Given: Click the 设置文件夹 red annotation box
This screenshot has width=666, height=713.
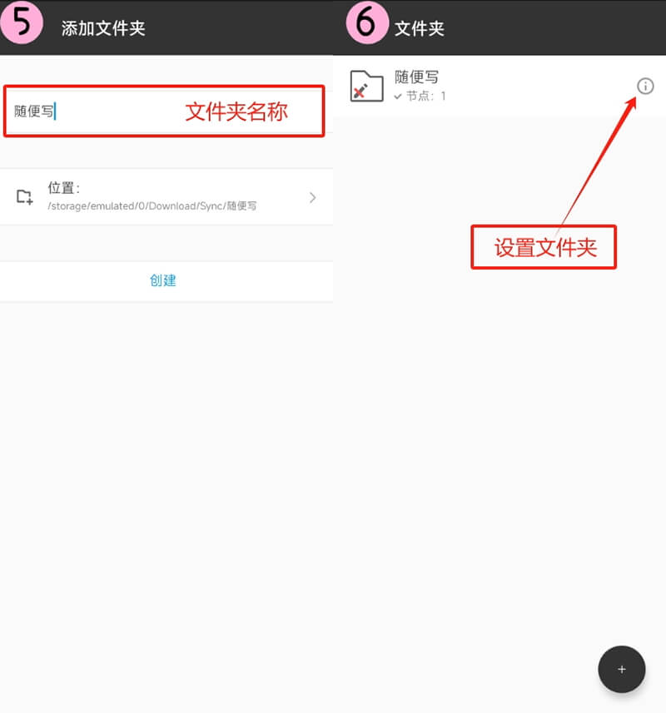Looking at the screenshot, I should point(544,247).
